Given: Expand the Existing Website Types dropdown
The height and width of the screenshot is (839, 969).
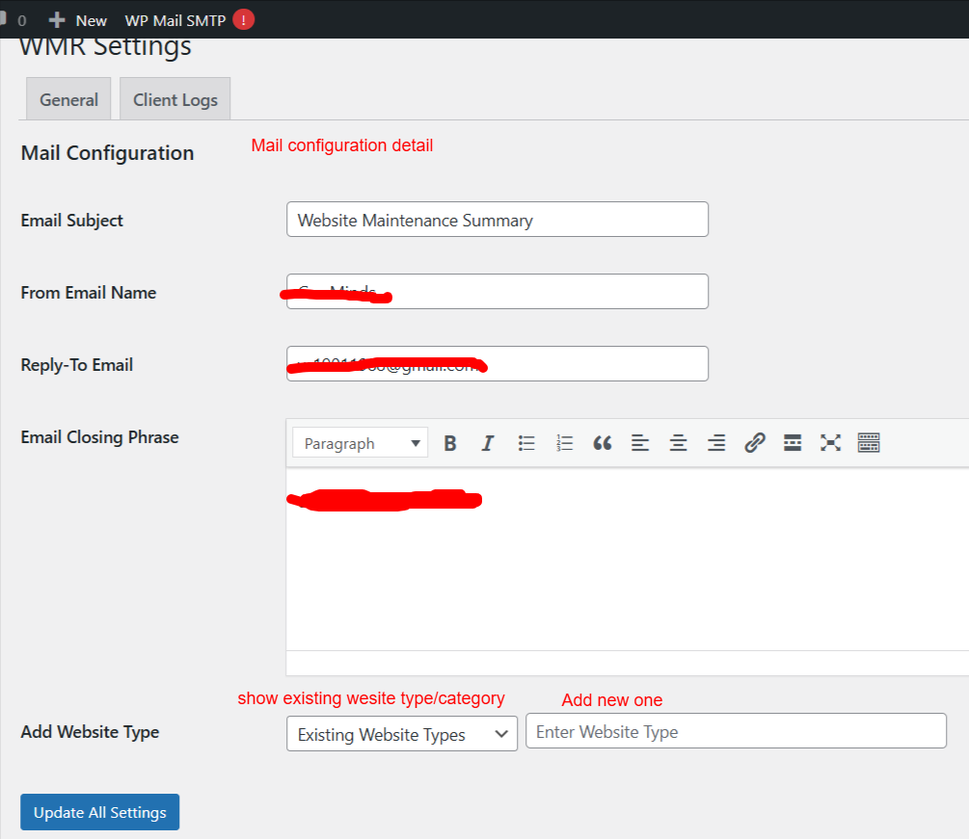Looking at the screenshot, I should tap(402, 733).
